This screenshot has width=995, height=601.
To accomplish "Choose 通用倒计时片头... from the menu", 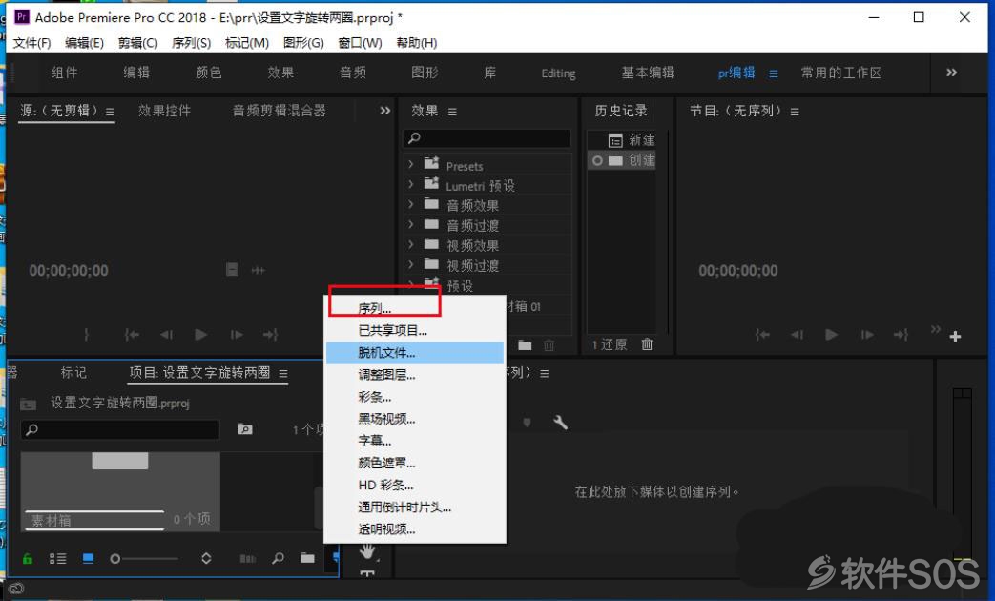I will tap(414, 508).
